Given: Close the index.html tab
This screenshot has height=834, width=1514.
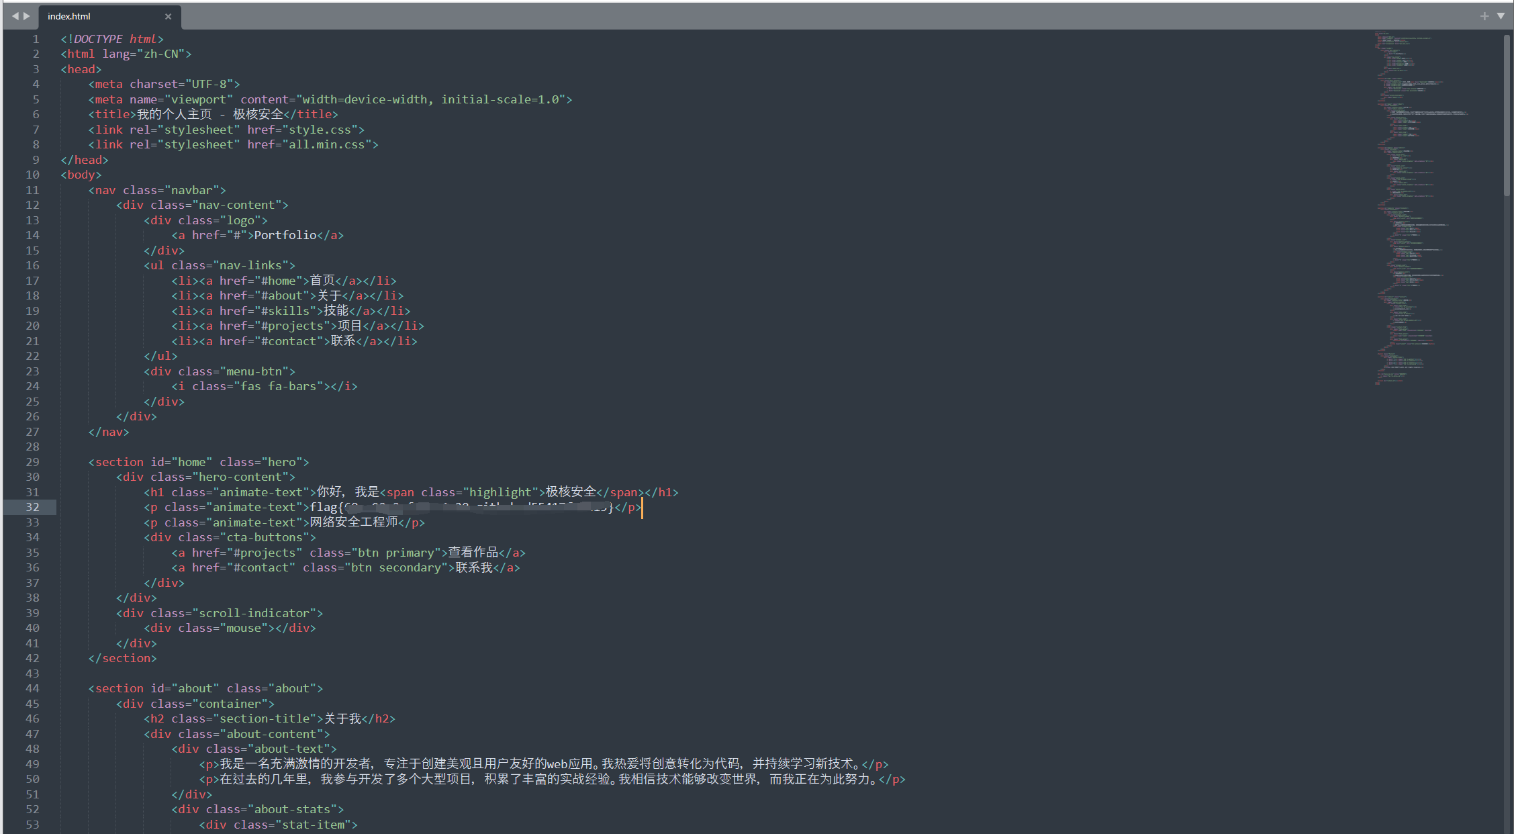Looking at the screenshot, I should coord(168,16).
